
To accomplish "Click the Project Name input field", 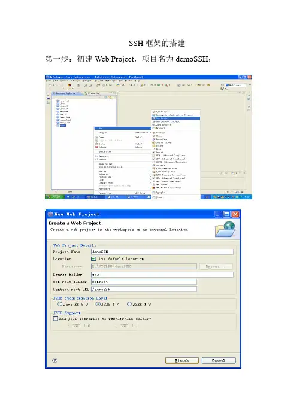I will point(162,252).
